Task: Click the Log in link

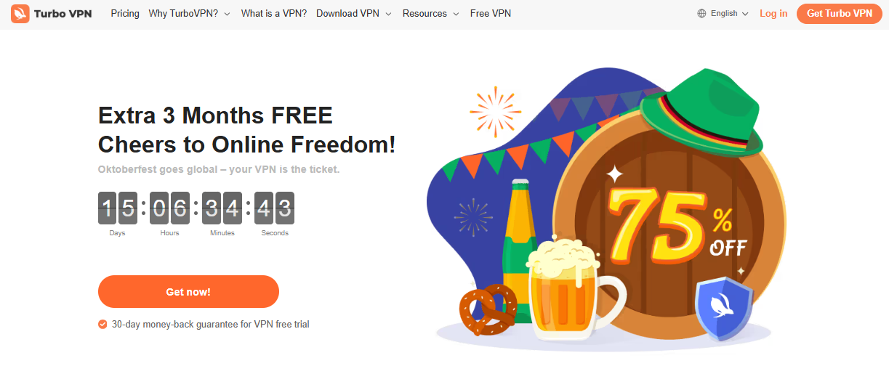Action: coord(773,14)
